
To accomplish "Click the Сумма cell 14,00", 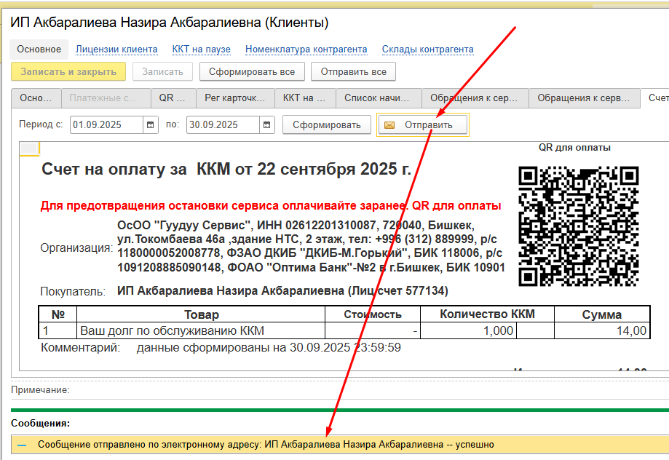I will pyautogui.click(x=602, y=330).
